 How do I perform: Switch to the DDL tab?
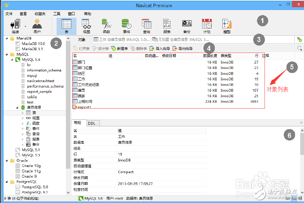92,123
